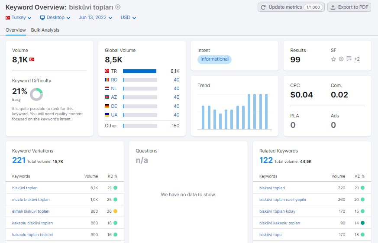Open the Jun 13, 2022 date dropdown
The image size is (378, 243).
(x=95, y=18)
